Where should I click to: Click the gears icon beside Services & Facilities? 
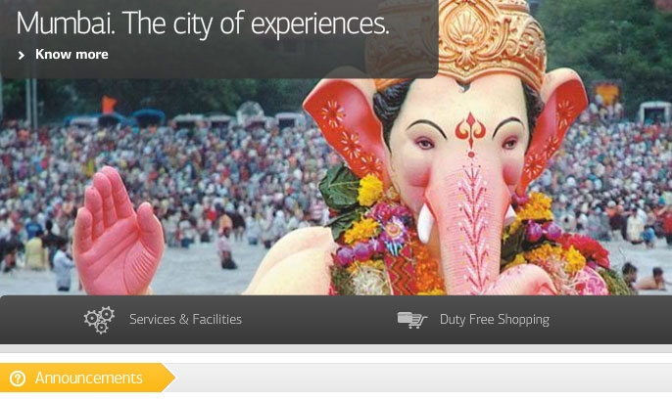[x=100, y=320]
